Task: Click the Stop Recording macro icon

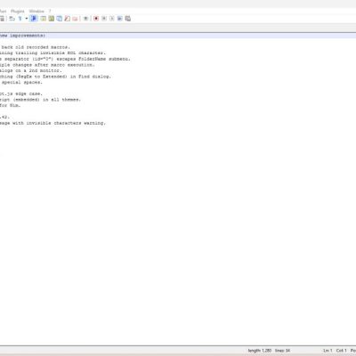Action: (104, 19)
